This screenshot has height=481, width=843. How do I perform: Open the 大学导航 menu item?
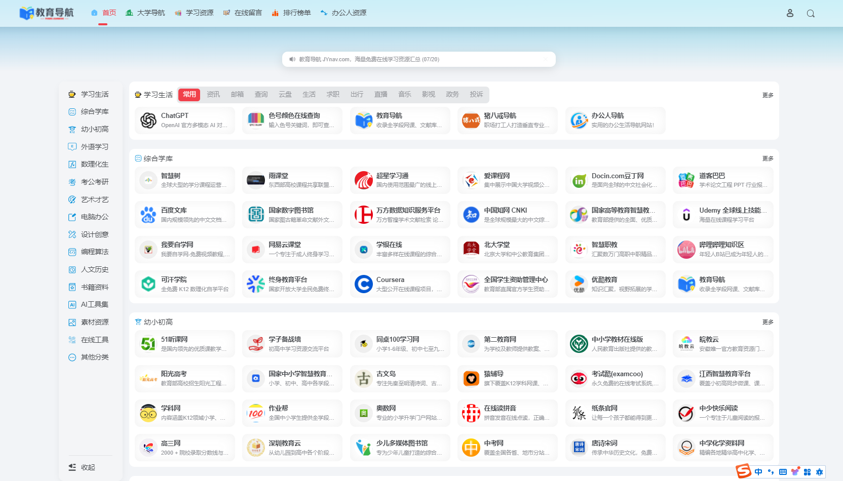point(145,13)
